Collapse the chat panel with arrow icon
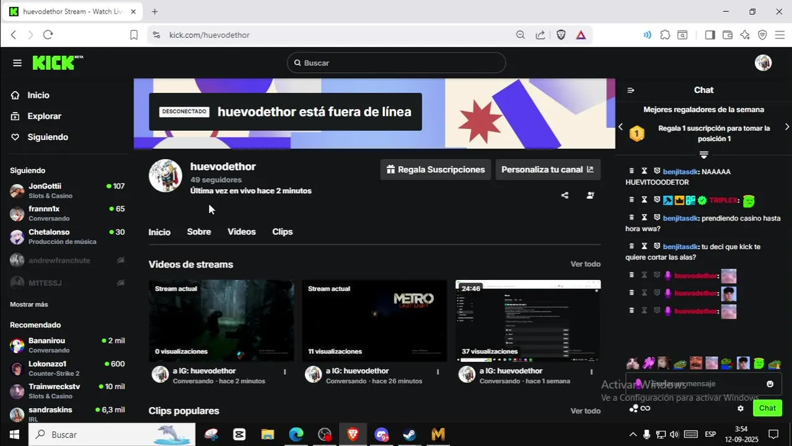Screen dimensions: 792x446 point(631,90)
